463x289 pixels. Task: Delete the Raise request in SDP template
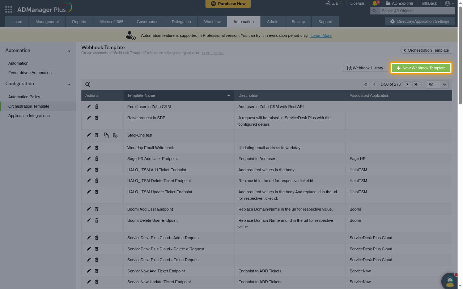pos(97,118)
